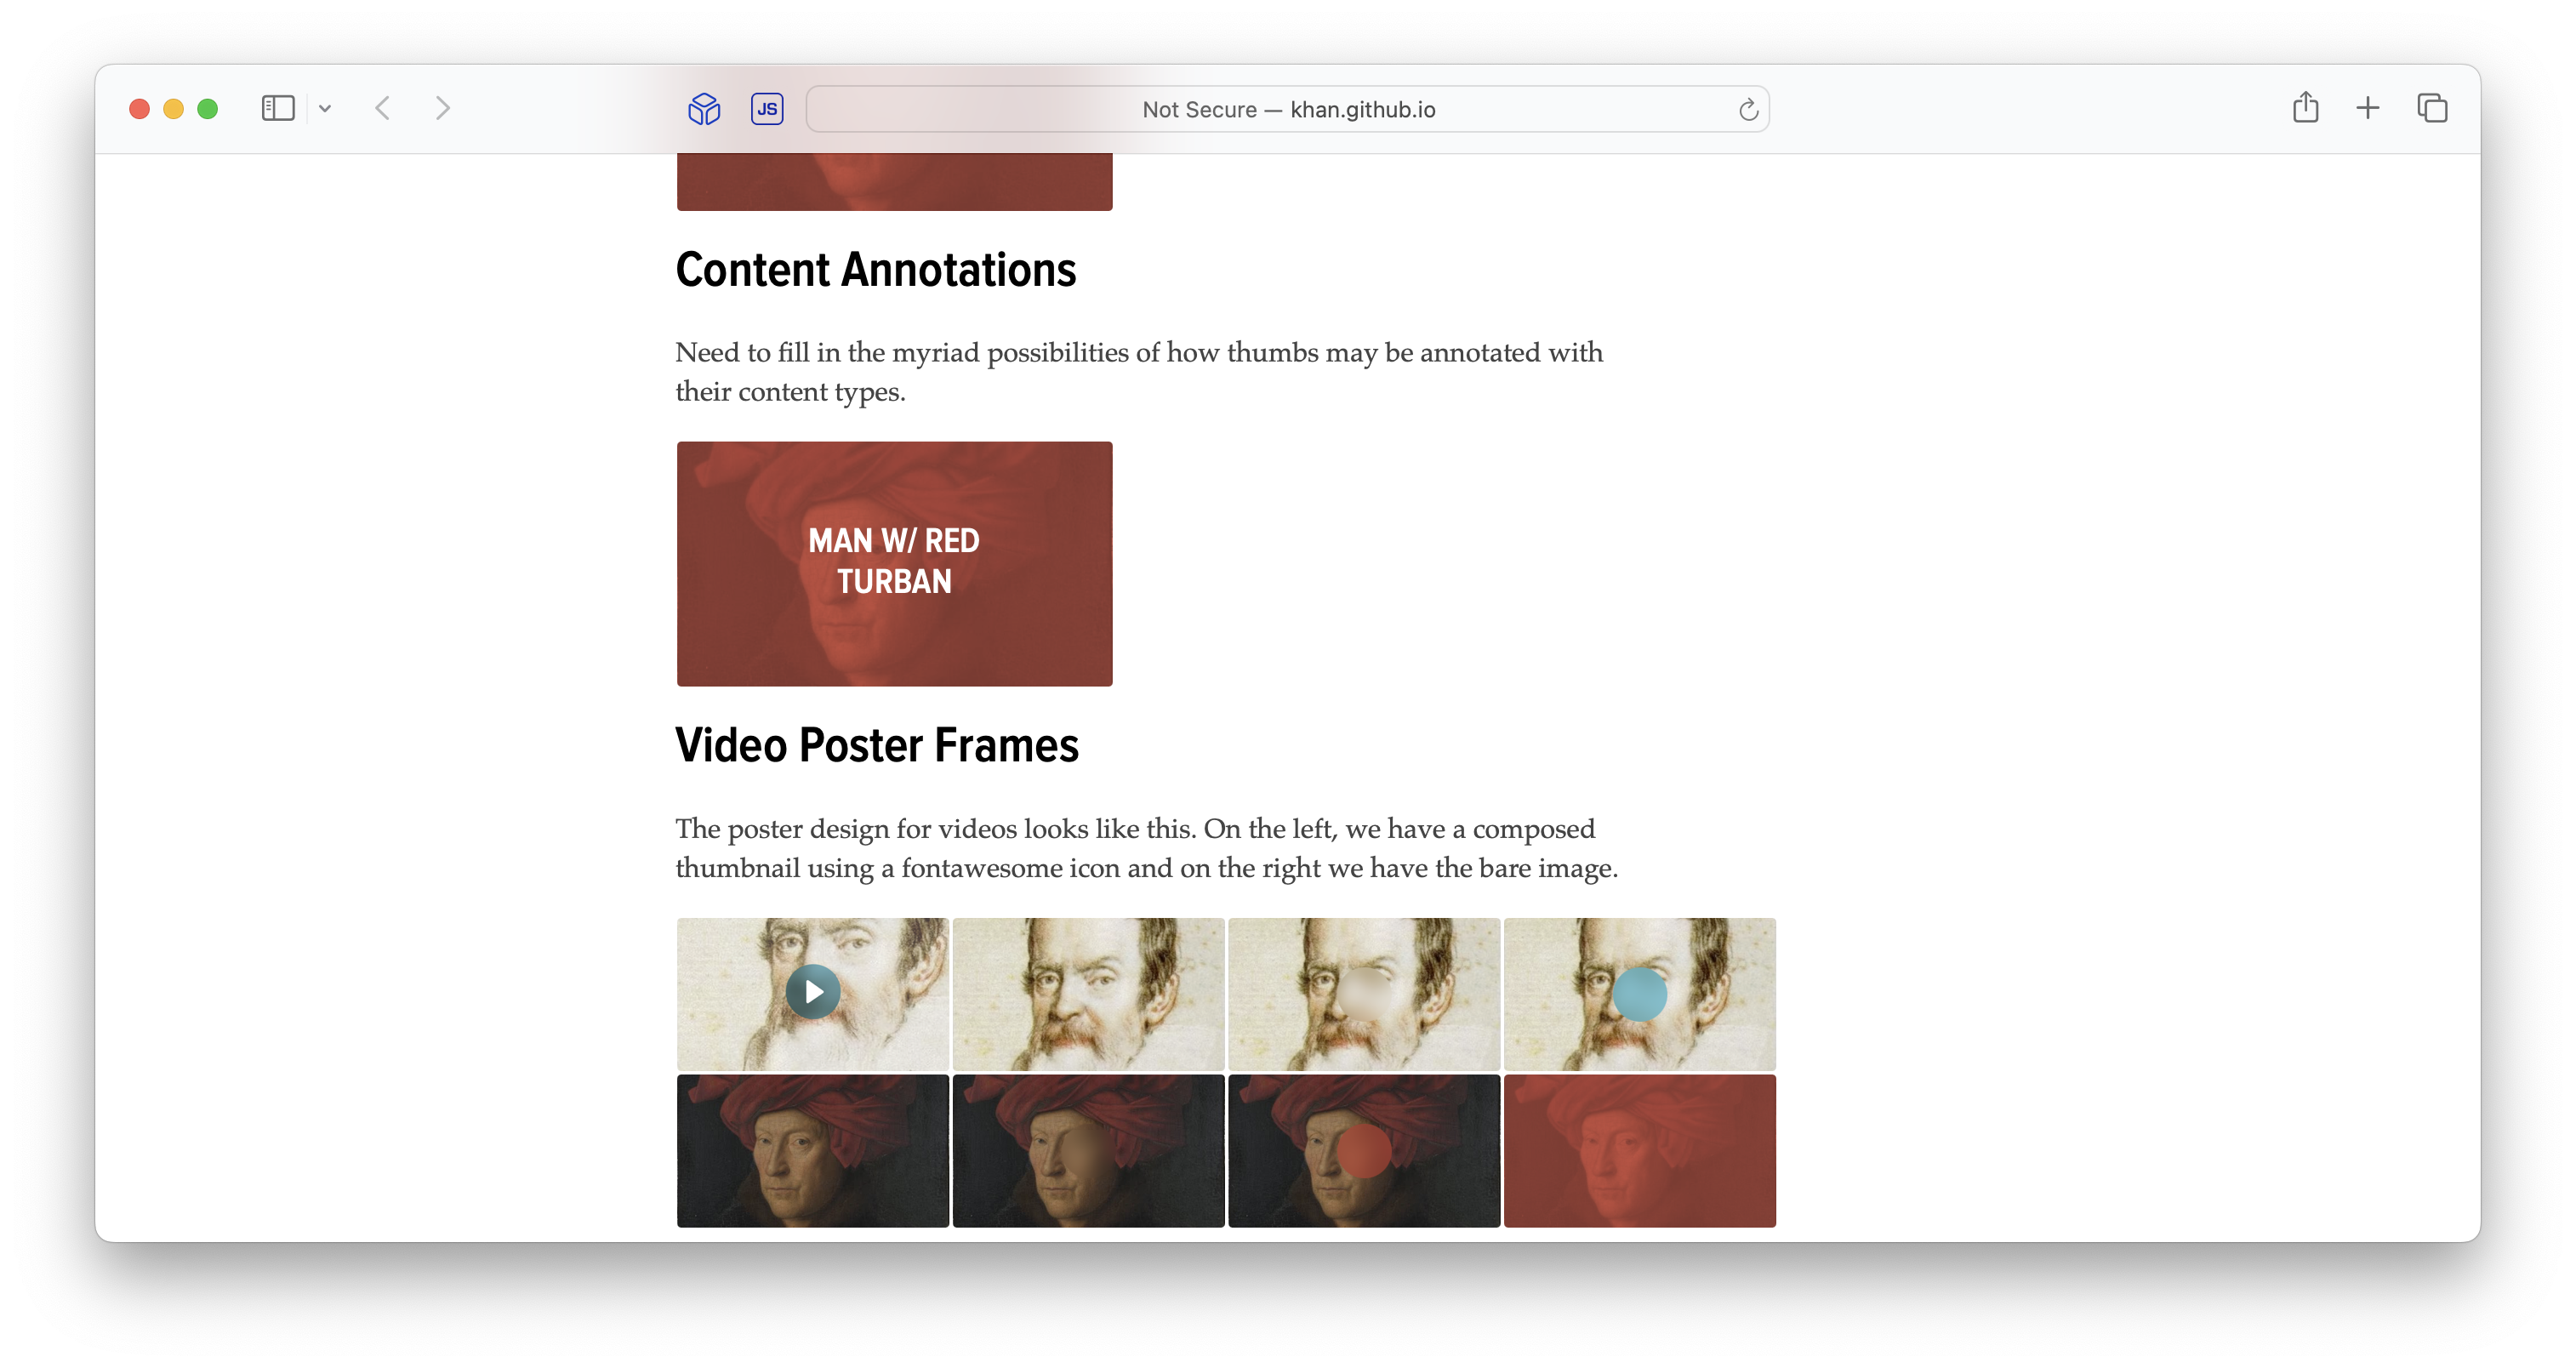The image size is (2576, 1368).
Task: Click the Galileo thumbnail with beige circle
Action: pos(1363,993)
